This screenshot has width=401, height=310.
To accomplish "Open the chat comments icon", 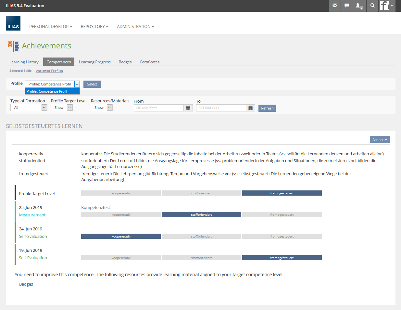I will [x=347, y=6].
